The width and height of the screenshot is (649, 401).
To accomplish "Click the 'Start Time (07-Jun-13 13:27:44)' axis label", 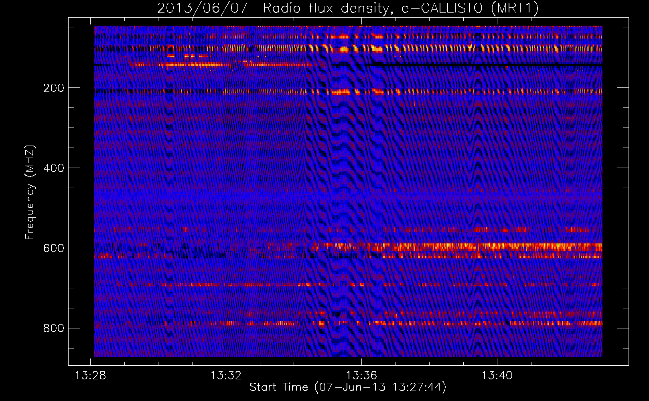I will point(348,387).
